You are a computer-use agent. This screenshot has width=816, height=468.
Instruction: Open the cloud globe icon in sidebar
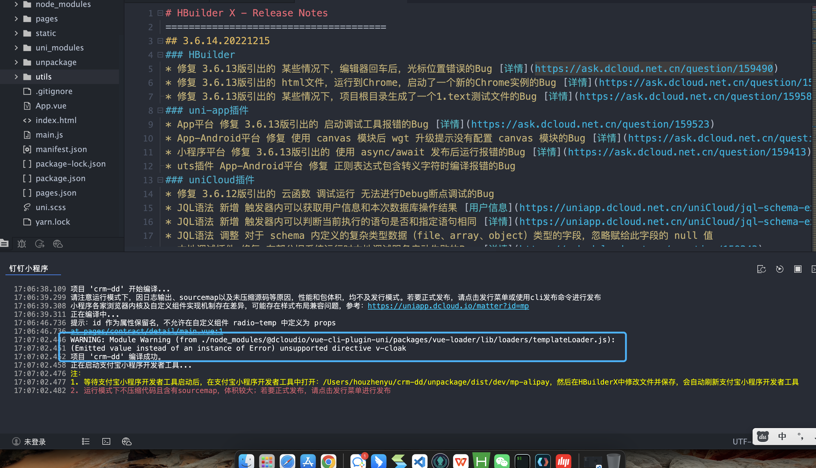(x=58, y=244)
